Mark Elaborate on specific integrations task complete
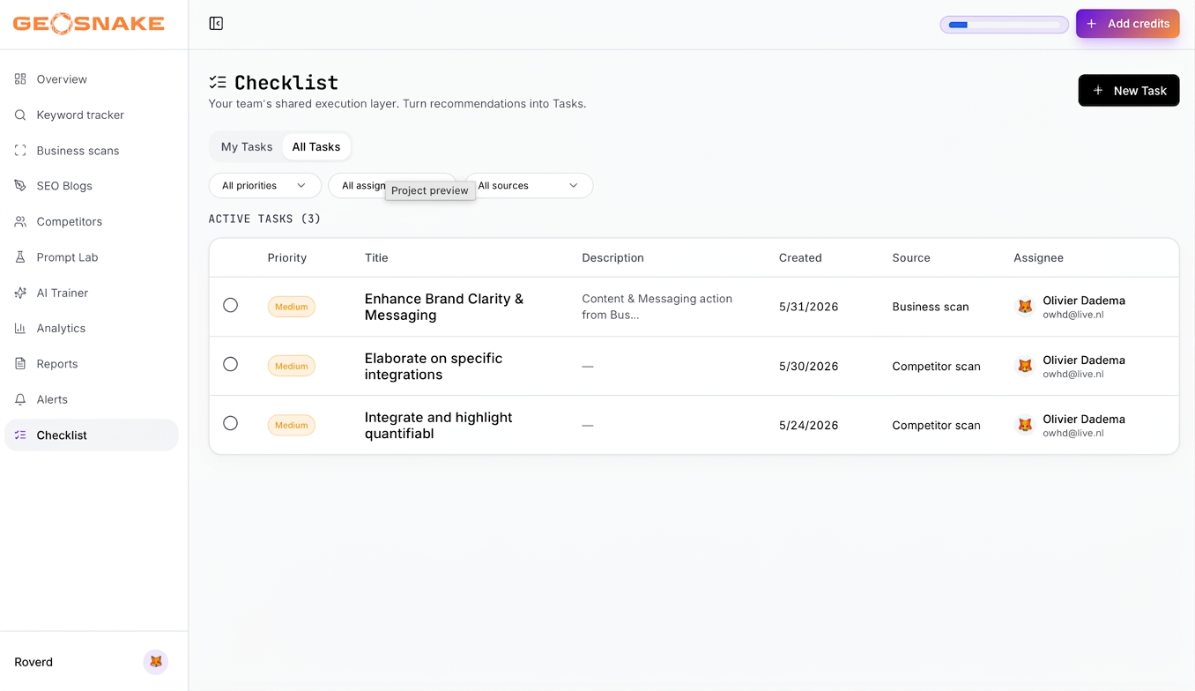Viewport: 1195px width, 691px height. [230, 364]
